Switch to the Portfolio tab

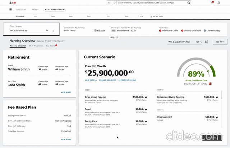(x=21, y=9)
